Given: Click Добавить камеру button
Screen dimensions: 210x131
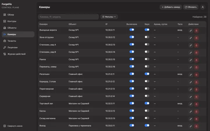Looking at the screenshot, I should 171,7.
